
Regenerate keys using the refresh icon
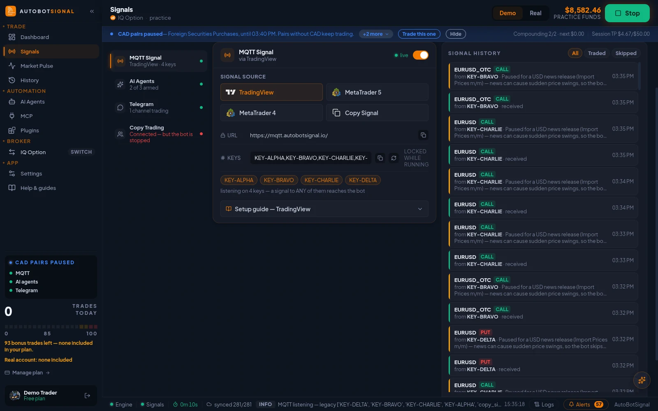click(394, 158)
